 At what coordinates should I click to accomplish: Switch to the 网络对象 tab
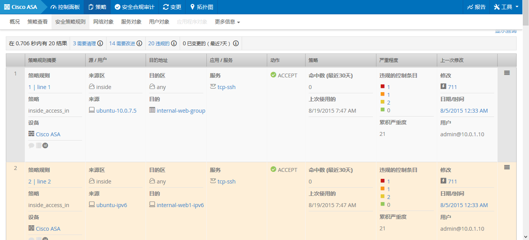point(103,22)
